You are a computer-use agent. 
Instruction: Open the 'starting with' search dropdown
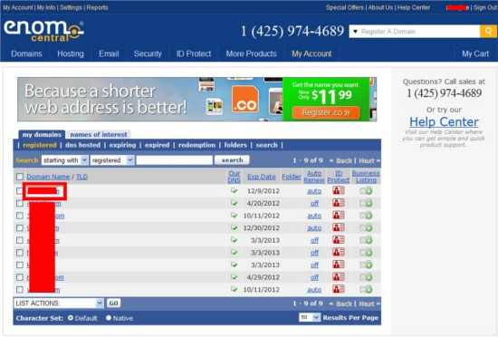65,160
